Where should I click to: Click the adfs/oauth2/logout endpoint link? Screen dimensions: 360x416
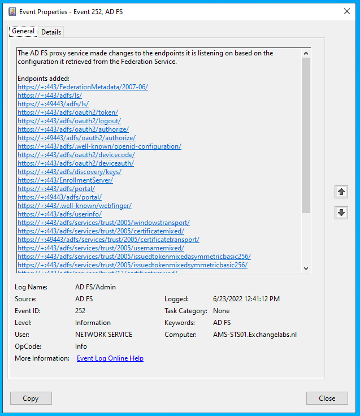tap(69, 121)
